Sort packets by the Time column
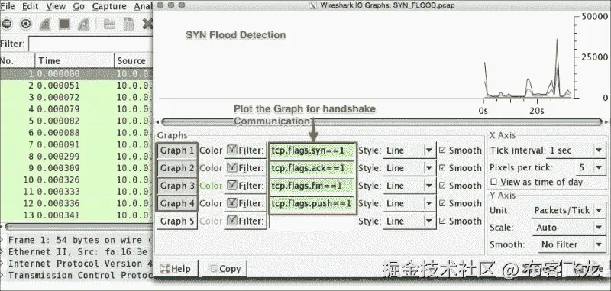The width and height of the screenshot is (611, 291). 74,61
